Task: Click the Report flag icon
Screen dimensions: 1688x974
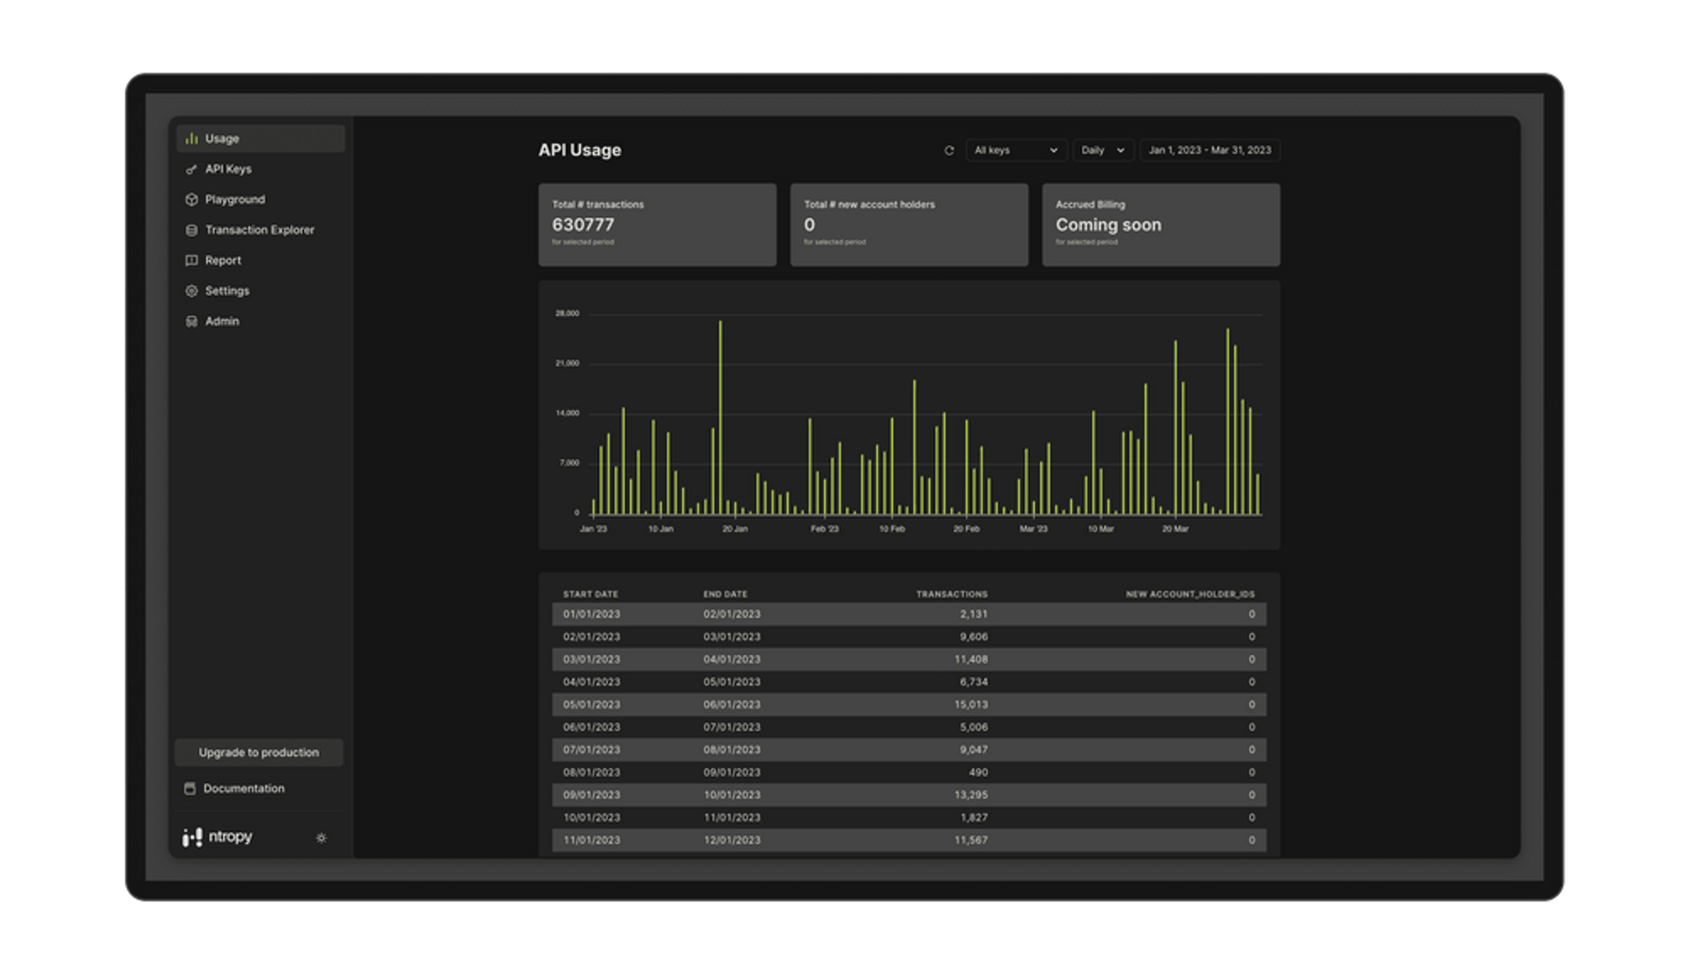Action: click(191, 260)
